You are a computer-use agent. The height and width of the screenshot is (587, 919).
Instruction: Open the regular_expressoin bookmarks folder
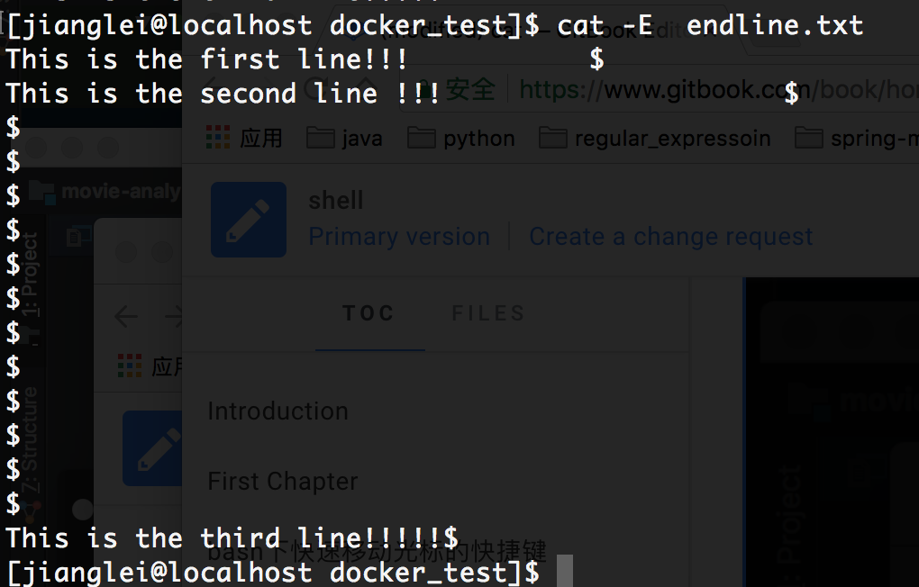point(655,139)
